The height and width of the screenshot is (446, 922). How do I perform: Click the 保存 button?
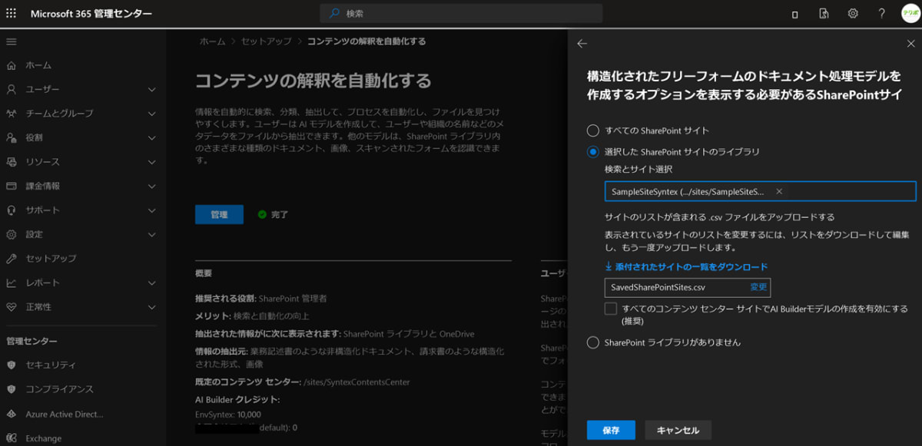(611, 431)
